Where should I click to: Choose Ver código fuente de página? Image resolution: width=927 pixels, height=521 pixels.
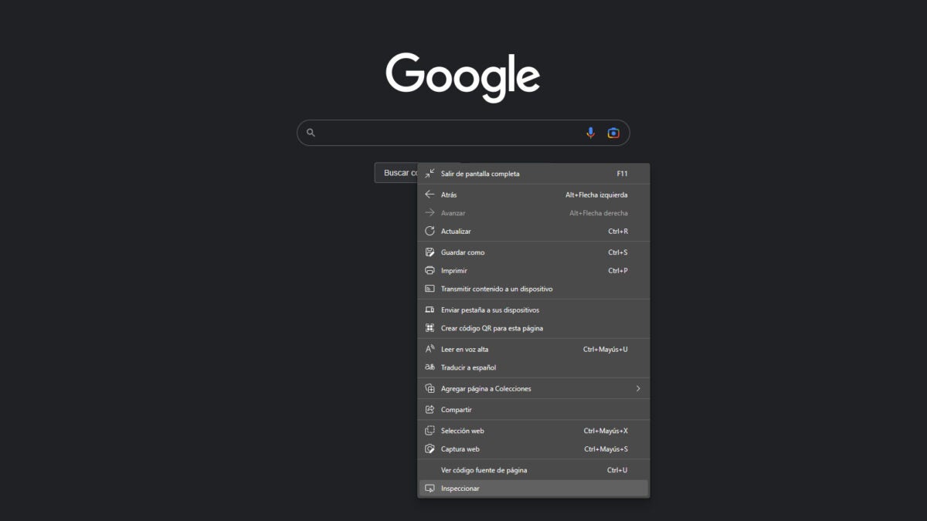point(484,470)
